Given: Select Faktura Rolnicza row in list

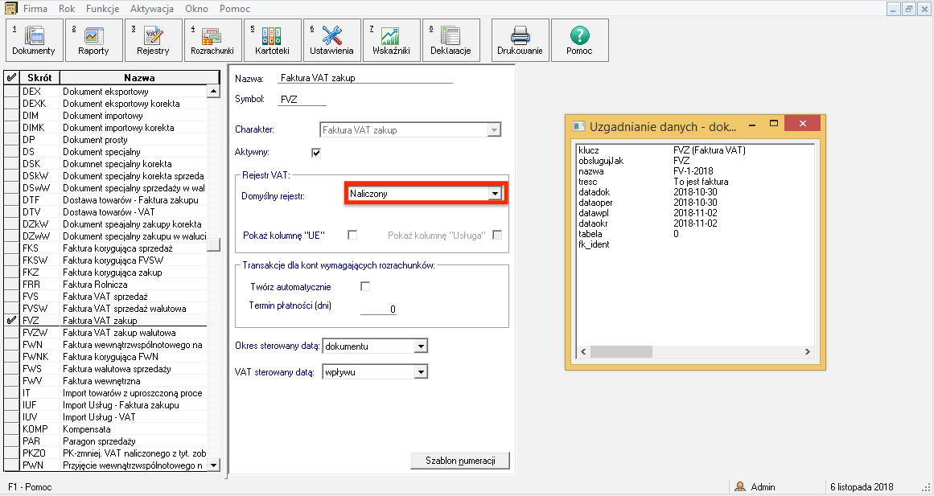Looking at the screenshot, I should (x=95, y=285).
